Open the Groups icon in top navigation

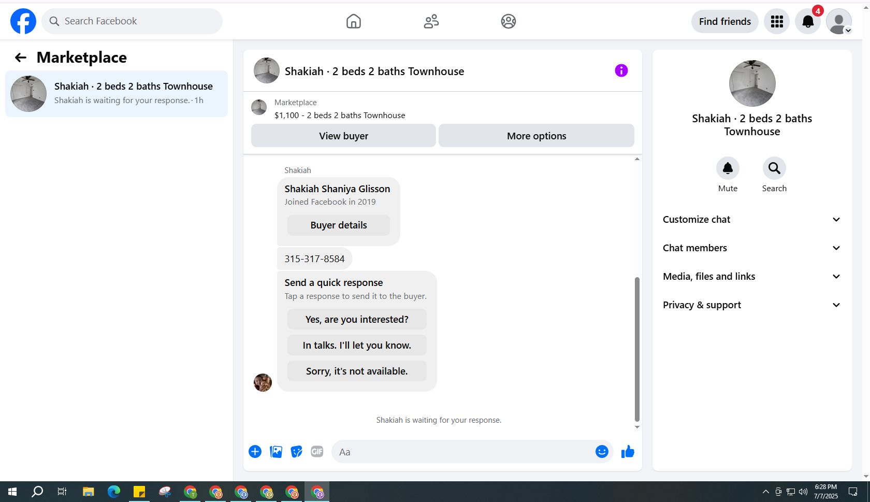point(509,21)
